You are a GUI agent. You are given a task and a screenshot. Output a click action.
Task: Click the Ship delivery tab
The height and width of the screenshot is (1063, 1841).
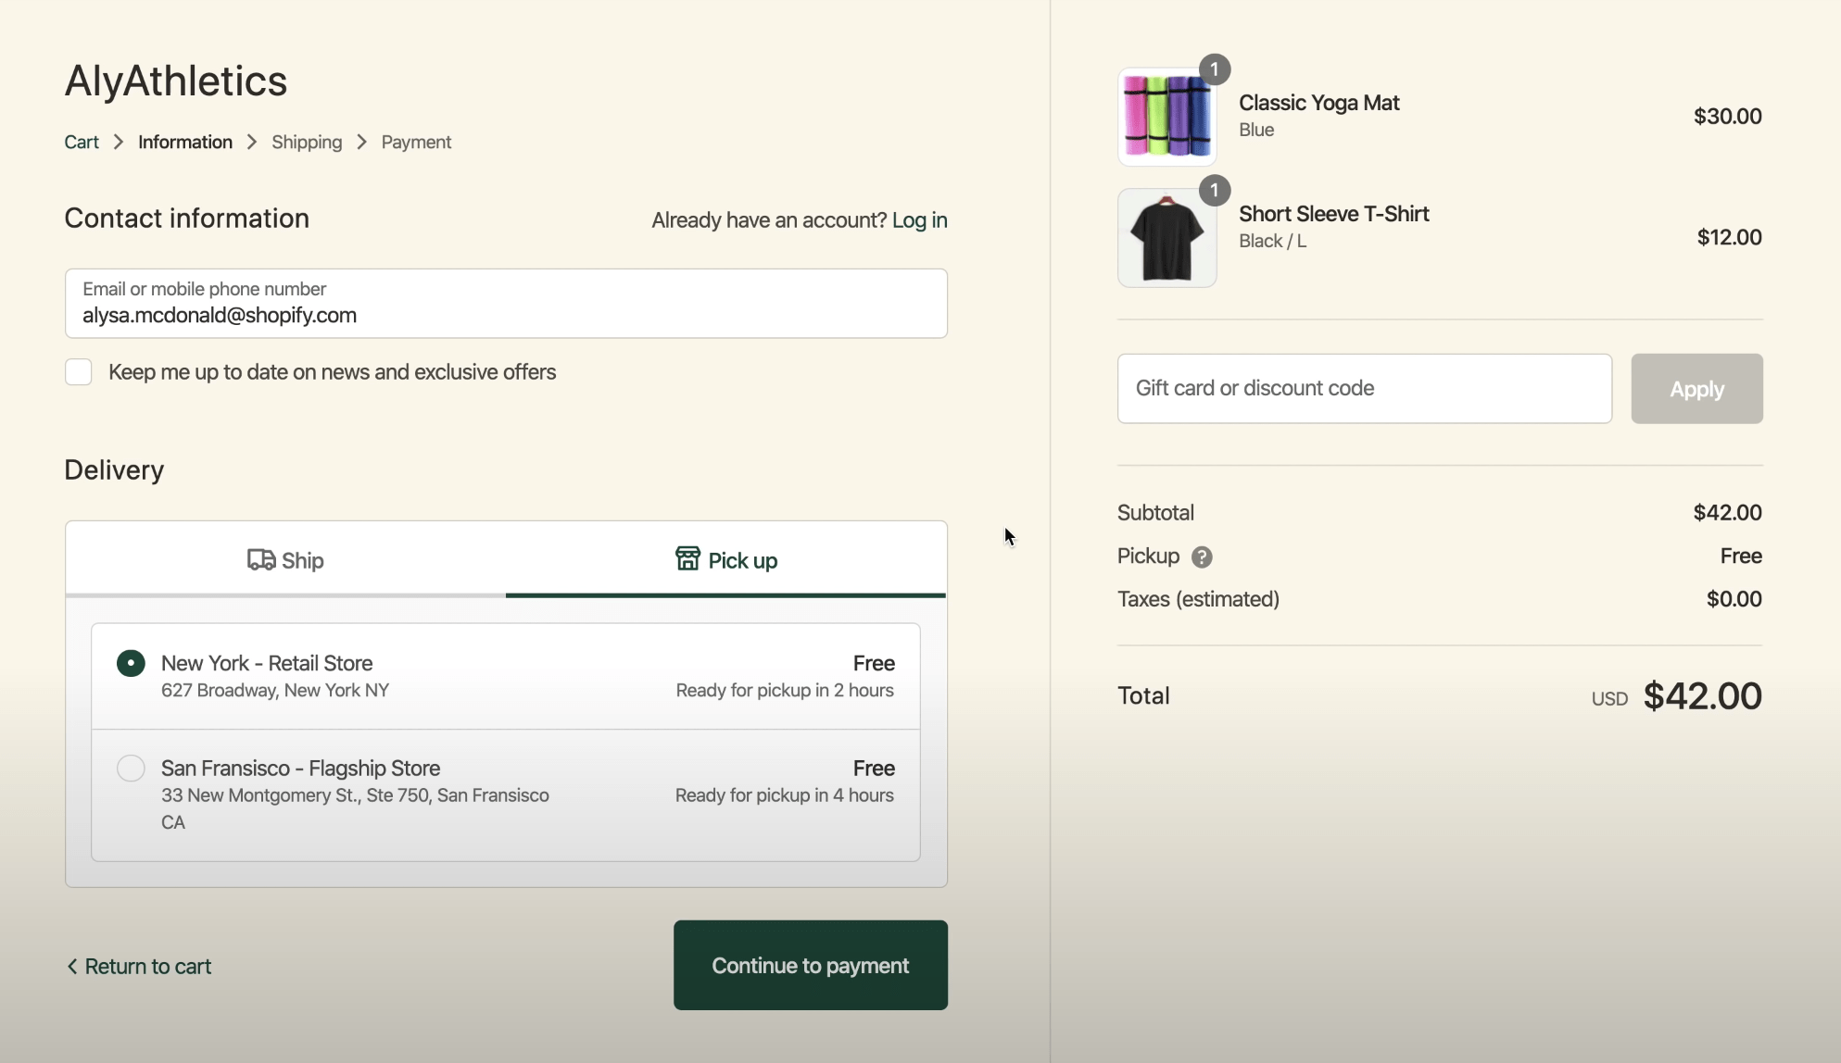click(284, 559)
